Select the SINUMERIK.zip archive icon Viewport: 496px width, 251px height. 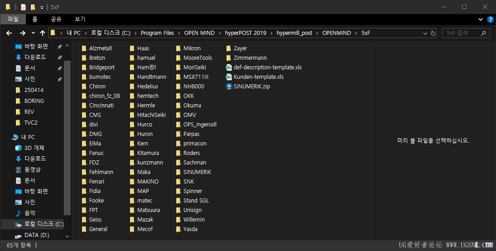click(229, 87)
